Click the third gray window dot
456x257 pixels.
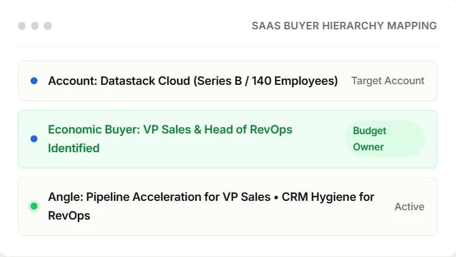(47, 26)
